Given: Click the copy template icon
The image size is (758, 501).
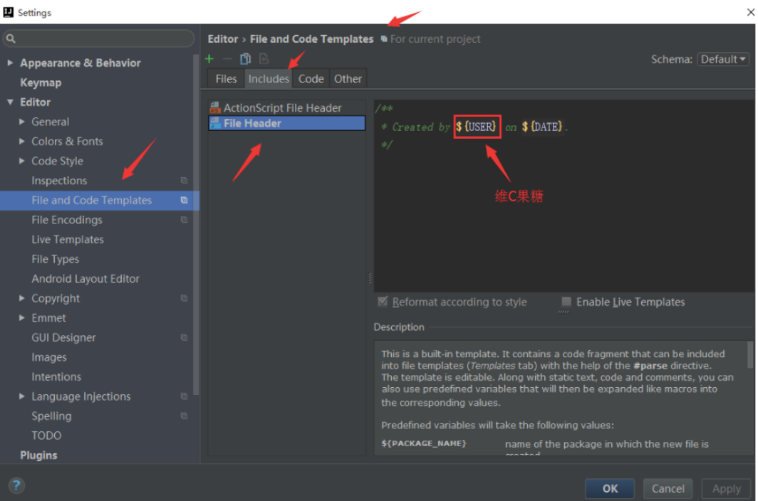Looking at the screenshot, I should tap(246, 59).
